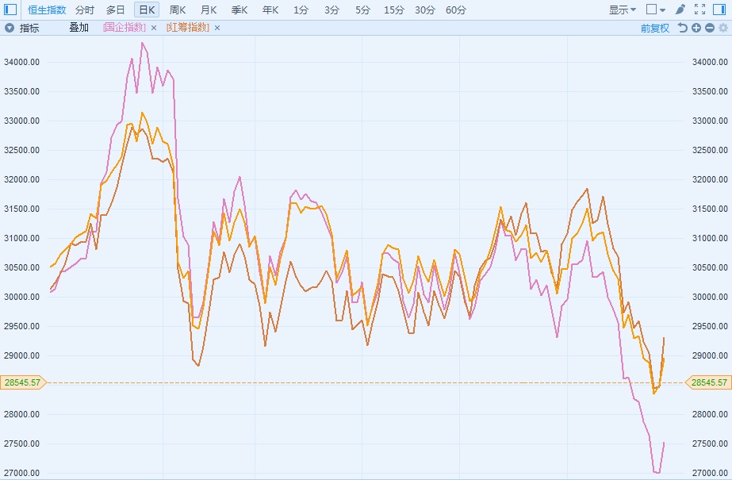Switch to 15分 fifteen-minute tab

click(x=393, y=10)
